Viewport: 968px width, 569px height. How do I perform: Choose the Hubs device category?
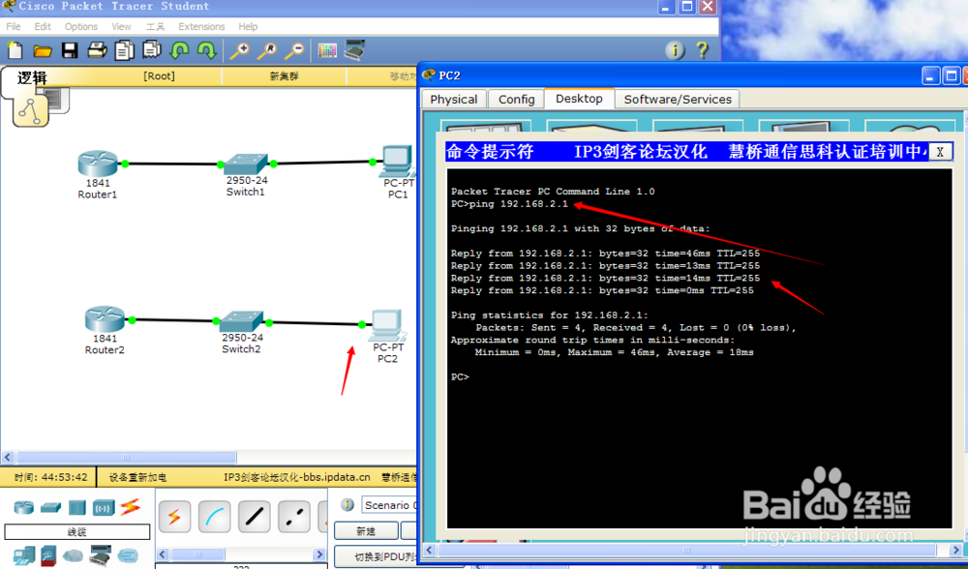pos(76,507)
